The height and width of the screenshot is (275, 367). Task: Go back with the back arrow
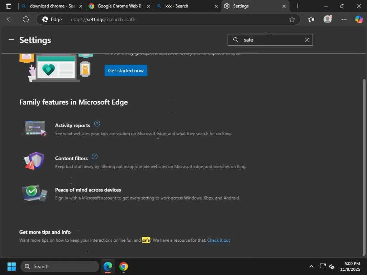coord(10,19)
